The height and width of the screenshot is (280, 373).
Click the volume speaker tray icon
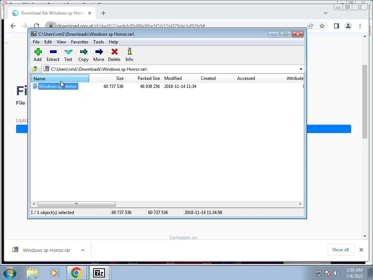pyautogui.click(x=336, y=273)
